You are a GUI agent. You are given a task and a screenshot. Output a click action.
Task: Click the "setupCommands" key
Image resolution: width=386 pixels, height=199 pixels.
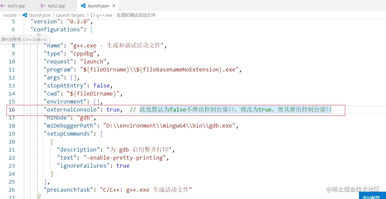click(x=69, y=134)
